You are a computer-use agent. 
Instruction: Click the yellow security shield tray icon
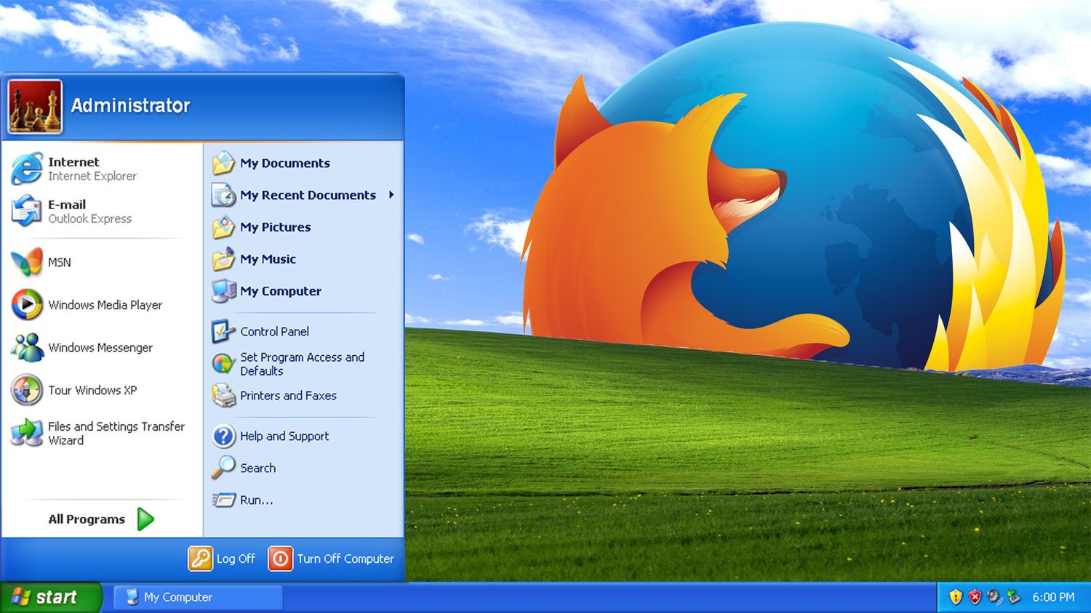coord(956,597)
